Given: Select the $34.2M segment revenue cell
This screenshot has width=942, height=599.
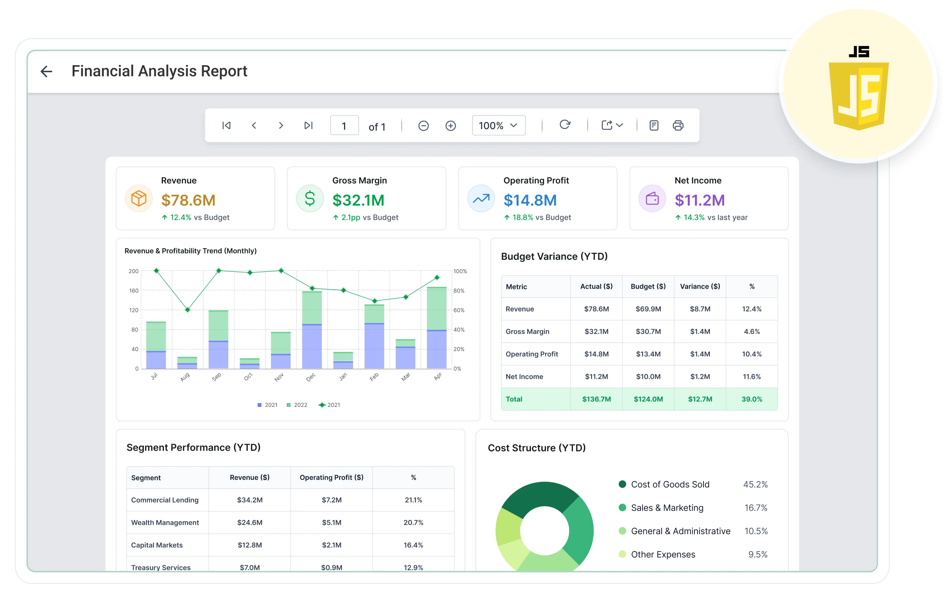Looking at the screenshot, I should pos(250,500).
